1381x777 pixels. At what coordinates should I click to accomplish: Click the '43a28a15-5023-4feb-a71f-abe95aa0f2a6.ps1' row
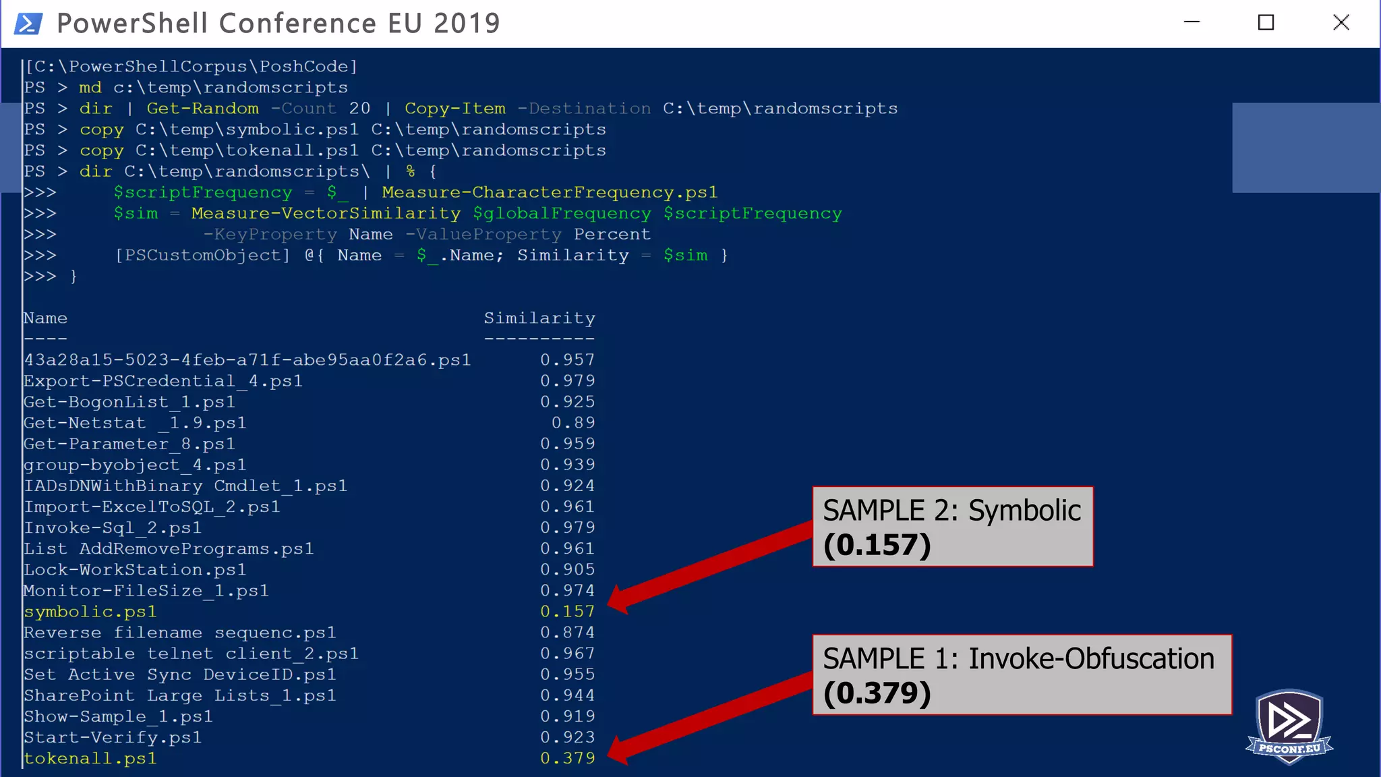[310, 360]
